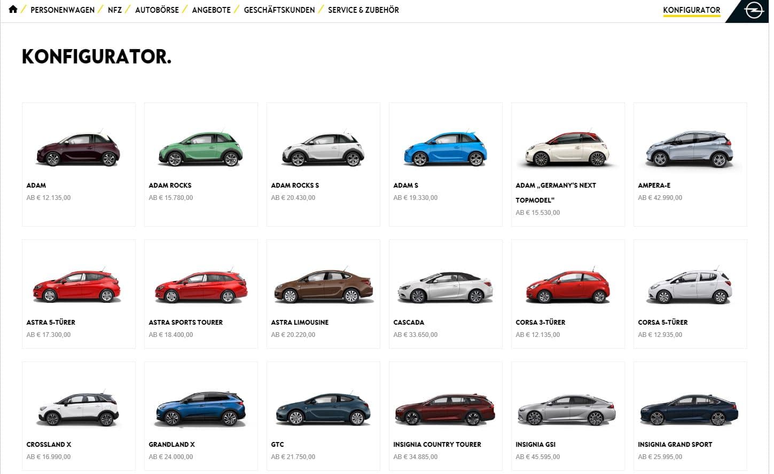Open the NFZ menu
The image size is (774, 474).
click(115, 10)
